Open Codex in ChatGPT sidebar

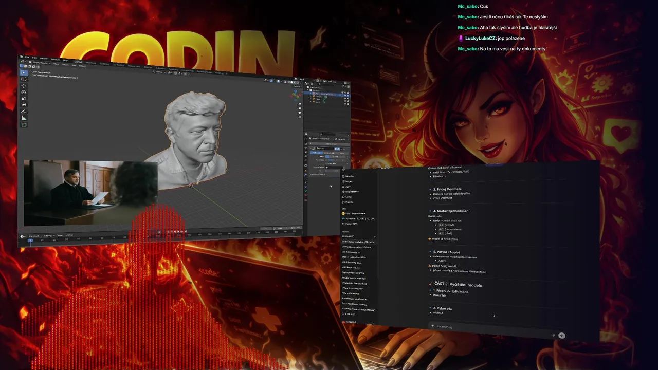pos(347,197)
